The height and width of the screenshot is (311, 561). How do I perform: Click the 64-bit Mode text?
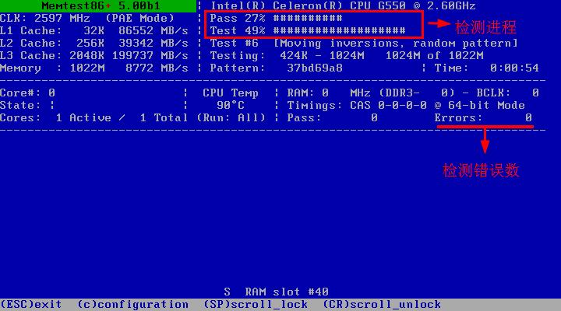(x=486, y=106)
